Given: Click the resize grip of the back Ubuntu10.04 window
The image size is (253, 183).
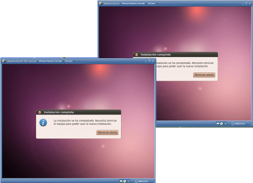Looking at the screenshot, I should pyautogui.click(x=251, y=124).
